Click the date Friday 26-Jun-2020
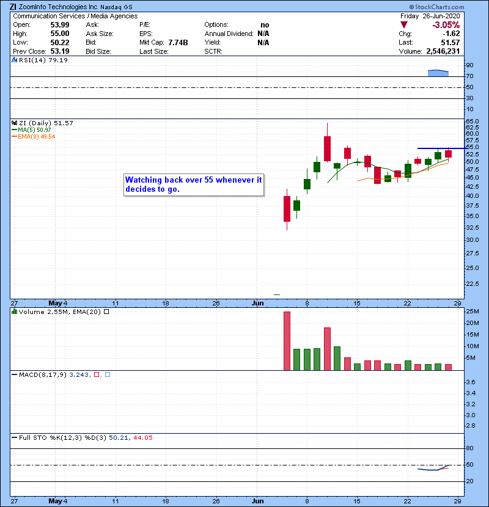The width and height of the screenshot is (489, 507). (430, 16)
